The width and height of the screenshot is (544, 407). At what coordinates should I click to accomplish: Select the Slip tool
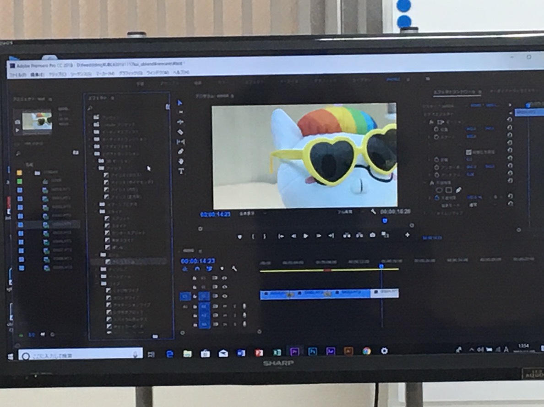coord(181,142)
